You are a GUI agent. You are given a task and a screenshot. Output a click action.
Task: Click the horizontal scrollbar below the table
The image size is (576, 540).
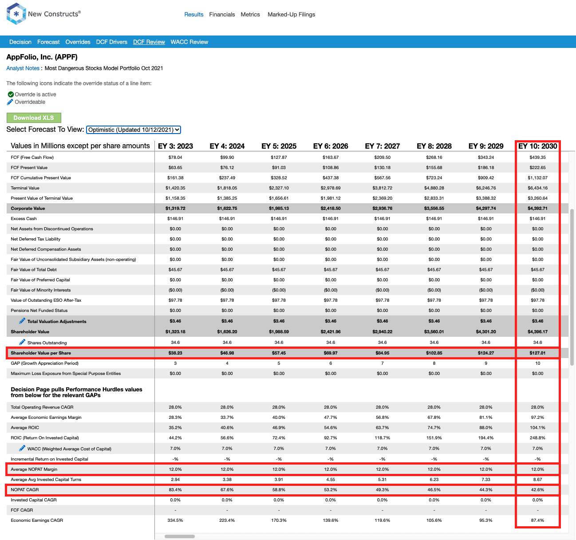(x=180, y=536)
